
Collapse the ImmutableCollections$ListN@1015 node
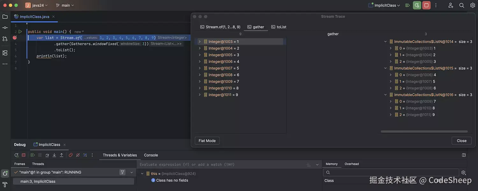[386, 68]
